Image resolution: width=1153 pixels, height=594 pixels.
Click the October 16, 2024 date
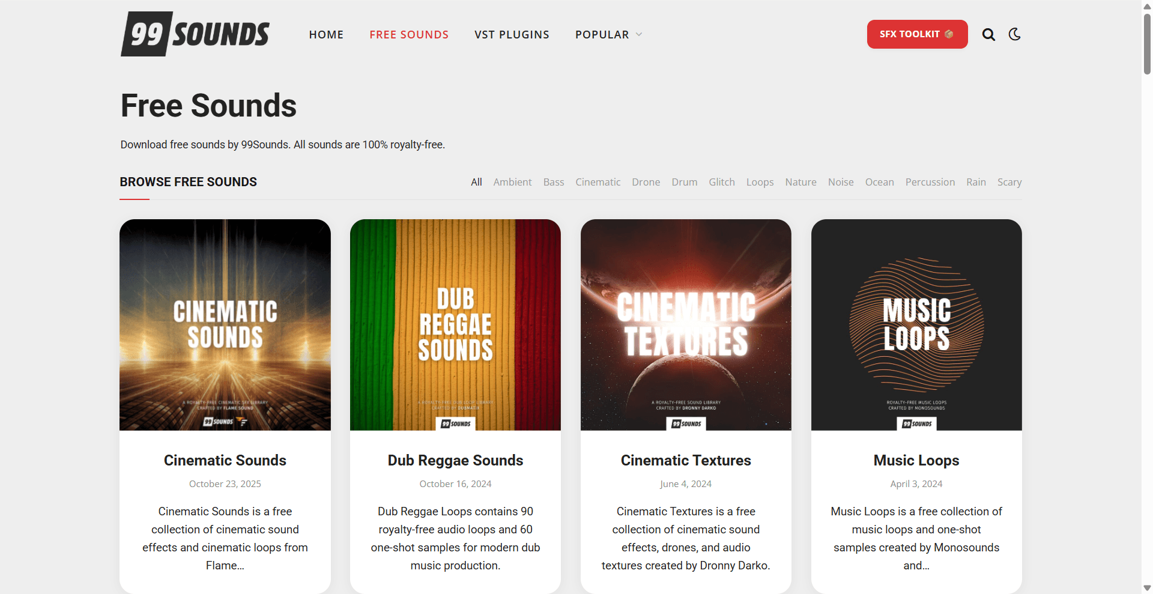tap(455, 484)
